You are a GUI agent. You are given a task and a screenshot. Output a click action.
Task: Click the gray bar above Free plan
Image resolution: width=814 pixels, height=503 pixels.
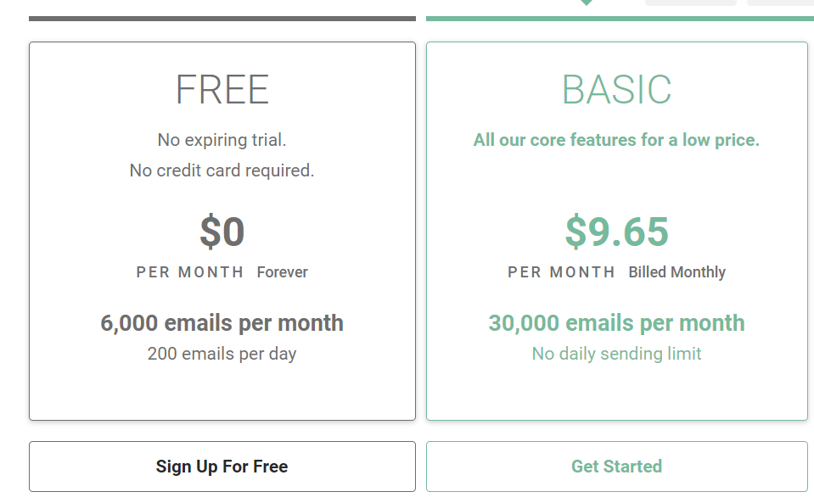222,19
